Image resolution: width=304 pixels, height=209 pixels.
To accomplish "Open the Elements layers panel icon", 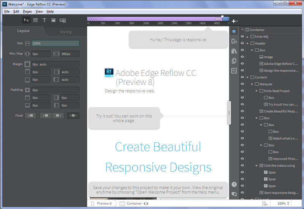I will pos(234,32).
